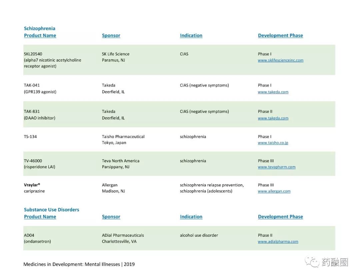Click the Schizophrenia Development Phase header
This screenshot has width=360, height=278.
pos(280,35)
